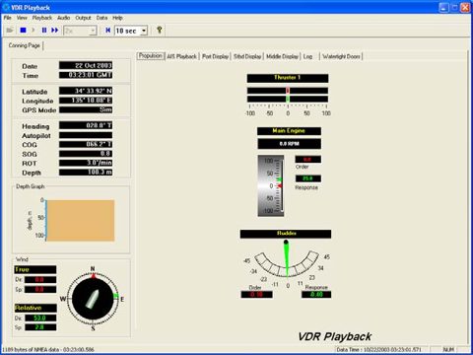Viewport: 473px width, 355px height.
Task: Click the Thruster 1 title label
Action: (x=288, y=78)
